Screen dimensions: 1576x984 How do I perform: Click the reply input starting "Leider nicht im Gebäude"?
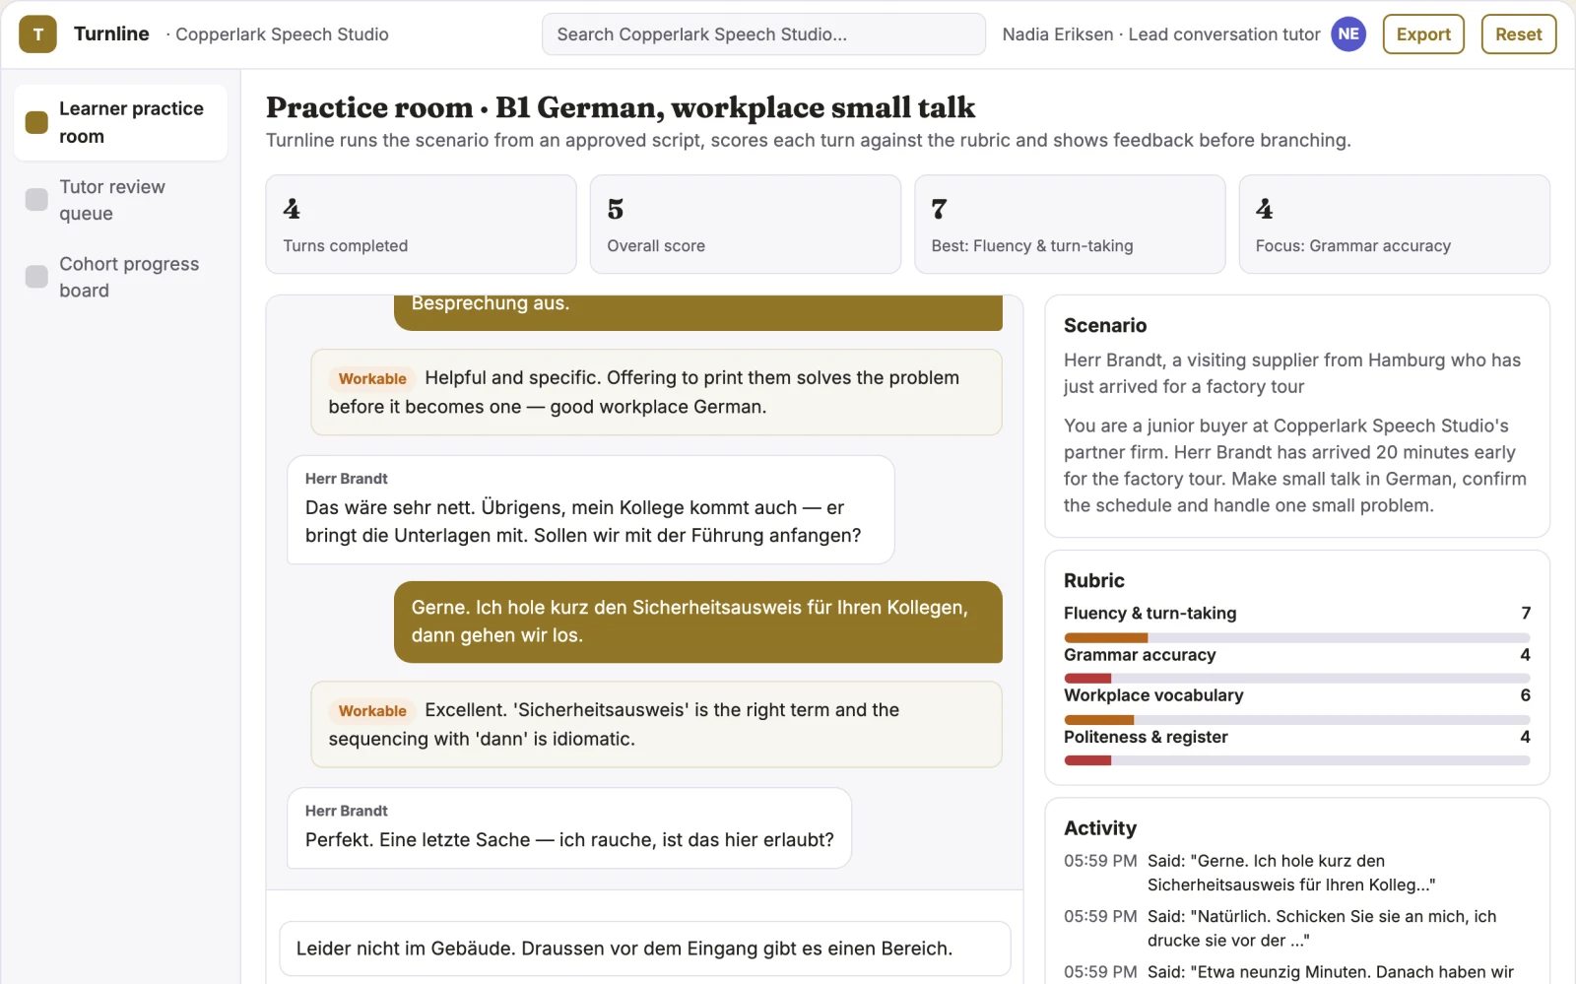click(645, 949)
